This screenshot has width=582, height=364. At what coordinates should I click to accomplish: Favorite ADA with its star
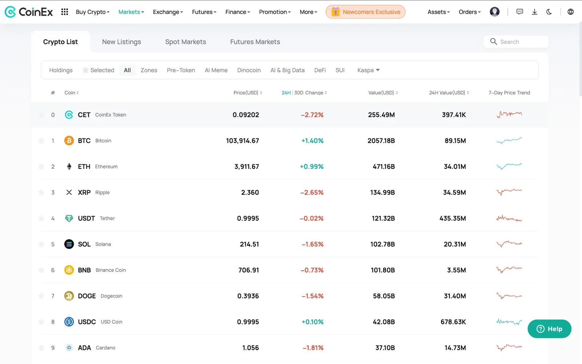point(41,348)
